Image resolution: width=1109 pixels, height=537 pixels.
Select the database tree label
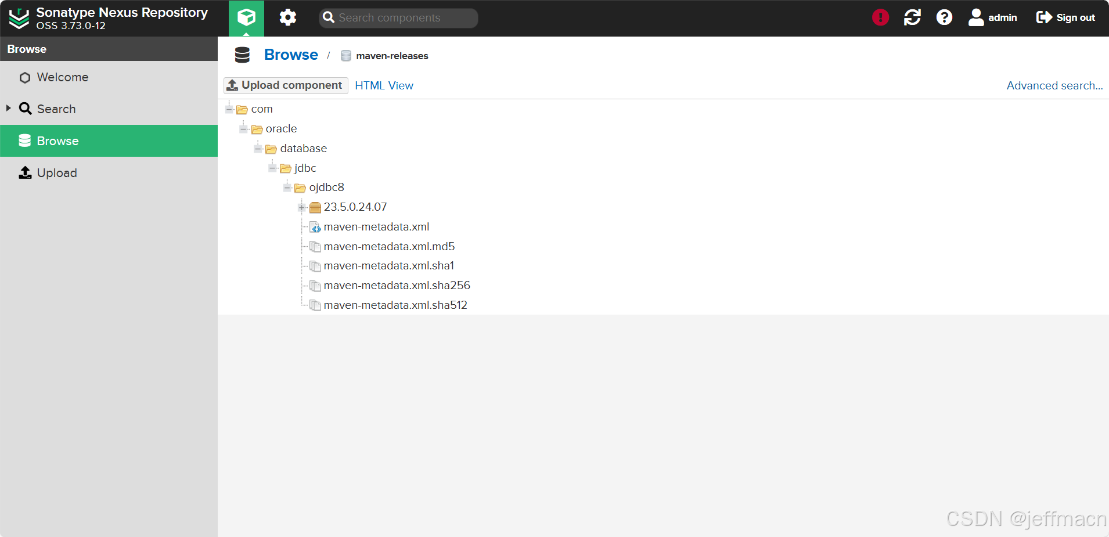click(x=304, y=149)
